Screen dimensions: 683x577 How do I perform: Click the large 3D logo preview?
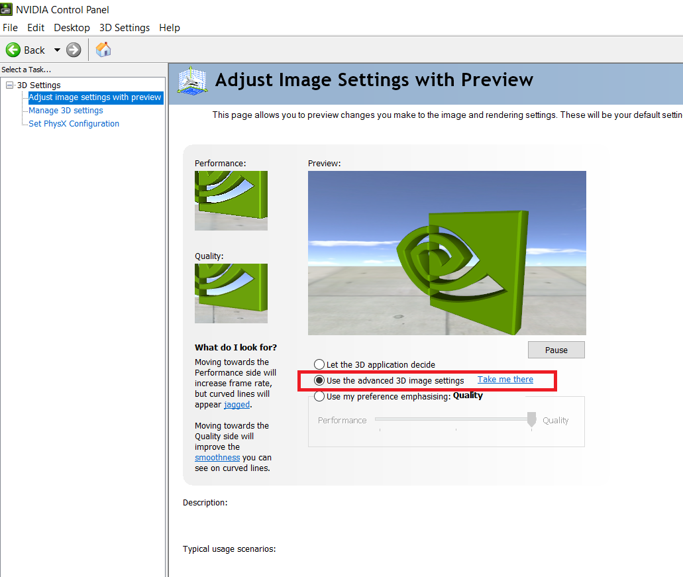(447, 253)
